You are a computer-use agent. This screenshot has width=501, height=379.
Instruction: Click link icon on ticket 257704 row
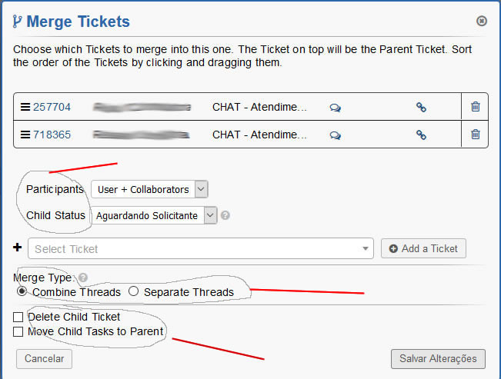pos(421,108)
